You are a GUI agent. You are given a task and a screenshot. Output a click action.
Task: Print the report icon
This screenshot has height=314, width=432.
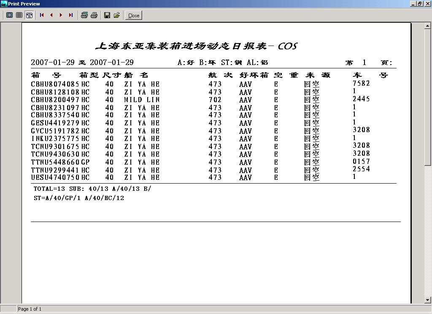tap(94, 15)
